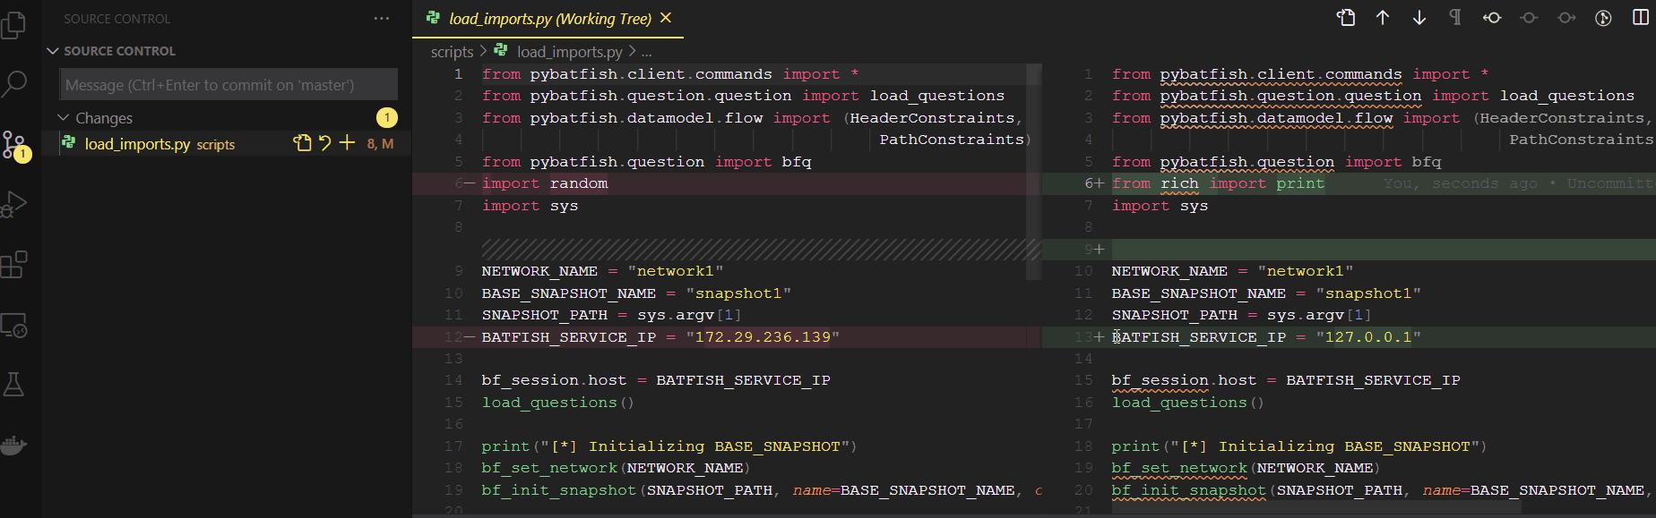Toggle side-by-side diff layout icon

[1641, 18]
